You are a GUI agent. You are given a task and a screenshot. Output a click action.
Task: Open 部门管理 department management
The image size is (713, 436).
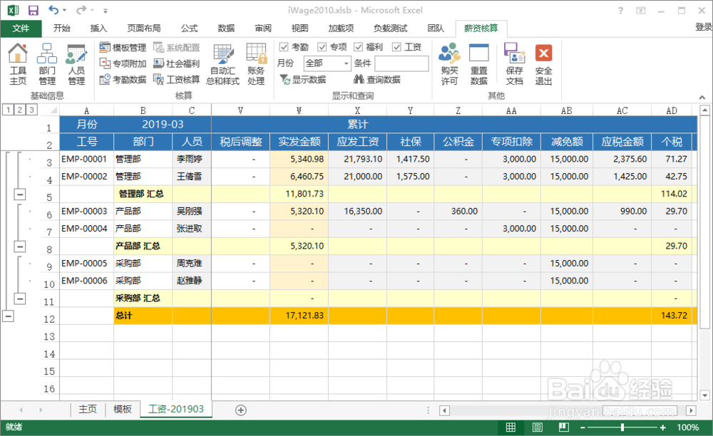click(x=47, y=63)
